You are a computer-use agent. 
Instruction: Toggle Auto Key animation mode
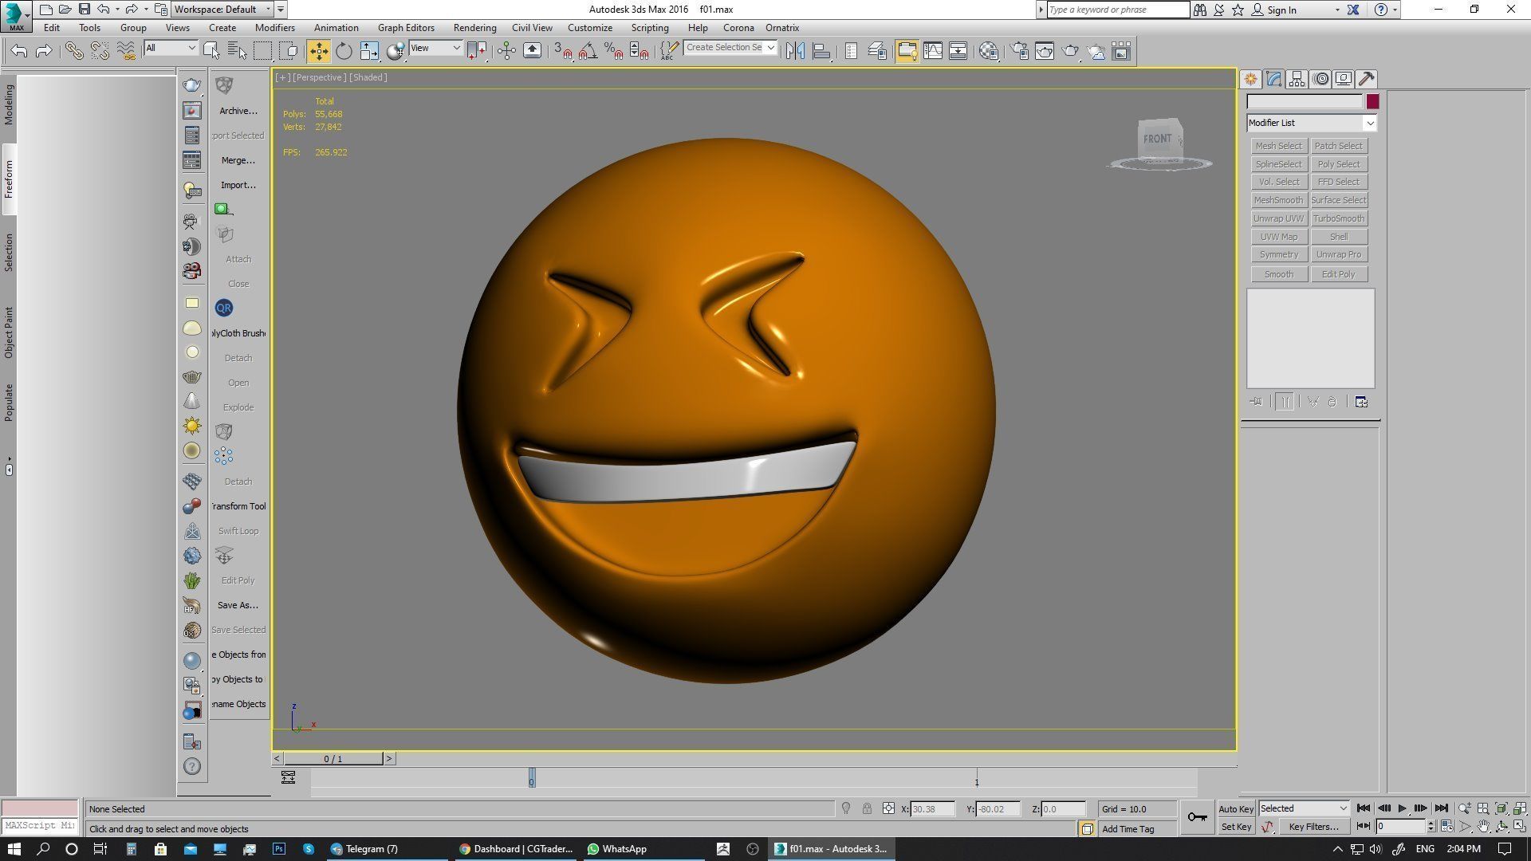coord(1236,808)
